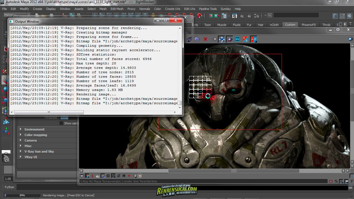Start IPR render clapperboard icon
Screen dimensions: 354x199
tap(249, 16)
